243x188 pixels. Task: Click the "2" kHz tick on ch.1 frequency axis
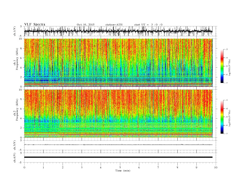[21, 77]
